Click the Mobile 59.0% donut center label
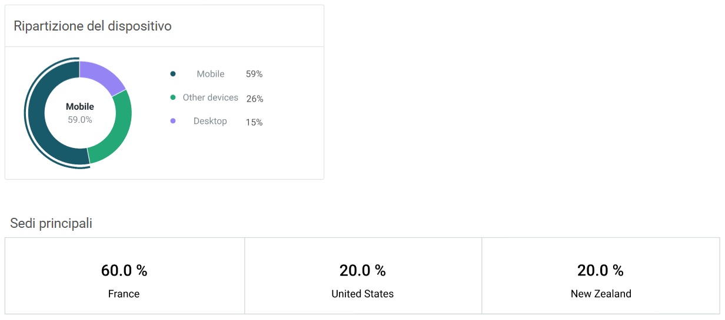The image size is (725, 320). pyautogui.click(x=80, y=113)
